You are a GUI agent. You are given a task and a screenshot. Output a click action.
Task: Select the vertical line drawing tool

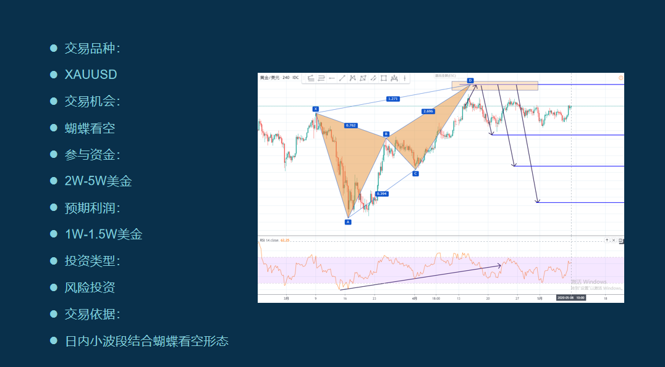coord(405,78)
